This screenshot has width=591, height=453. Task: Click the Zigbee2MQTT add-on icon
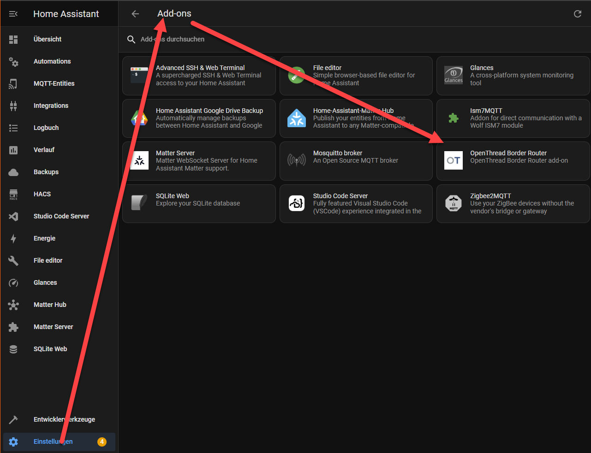[453, 203]
